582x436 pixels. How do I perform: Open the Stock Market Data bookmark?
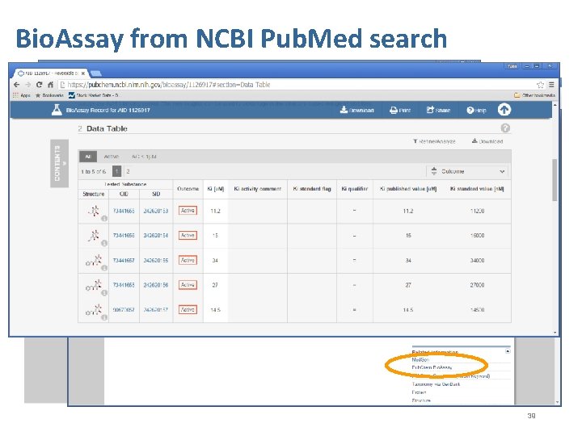coord(94,95)
